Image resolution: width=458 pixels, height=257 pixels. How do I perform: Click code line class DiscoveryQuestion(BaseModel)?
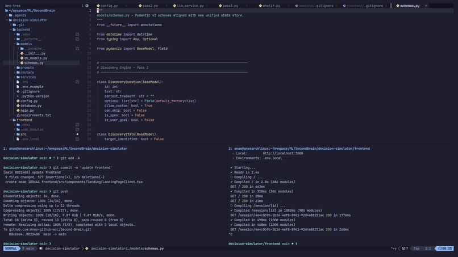pos(130,82)
